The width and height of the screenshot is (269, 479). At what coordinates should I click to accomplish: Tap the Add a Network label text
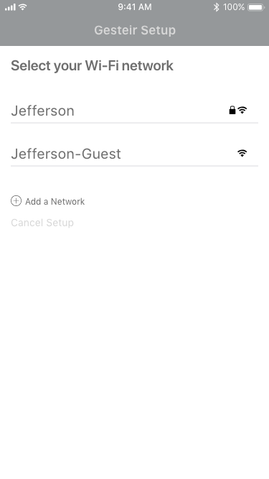click(x=55, y=202)
